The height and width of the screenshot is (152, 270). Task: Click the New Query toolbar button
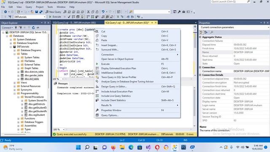point(53,12)
